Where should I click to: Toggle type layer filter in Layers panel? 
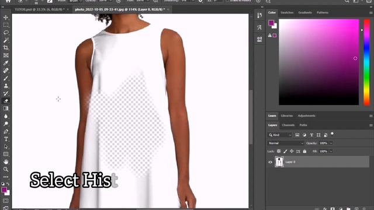pos(311,135)
